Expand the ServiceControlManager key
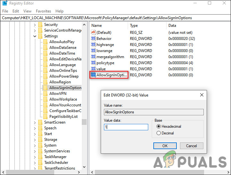231x175 pixels. 35,31
